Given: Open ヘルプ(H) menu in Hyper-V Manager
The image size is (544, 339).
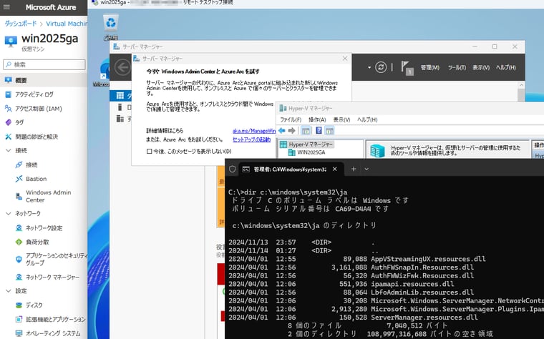Looking at the screenshot, I should 367,119.
